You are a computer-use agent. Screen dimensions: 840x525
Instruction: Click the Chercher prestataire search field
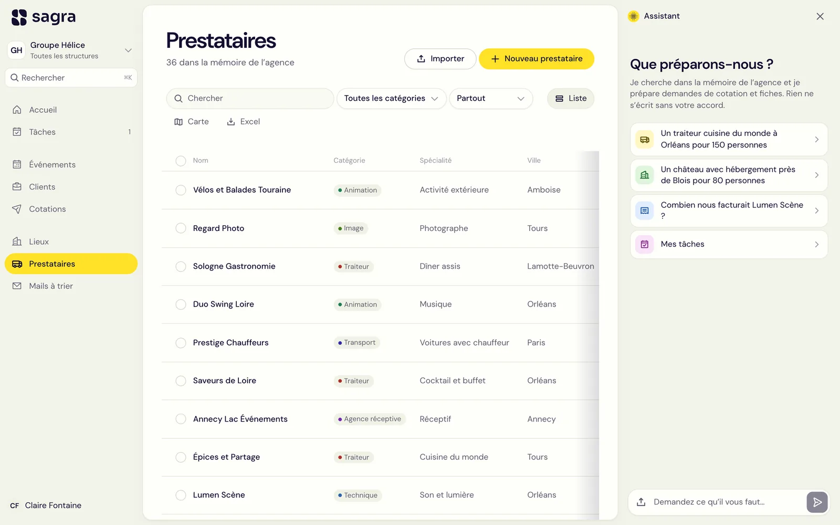[x=250, y=99]
